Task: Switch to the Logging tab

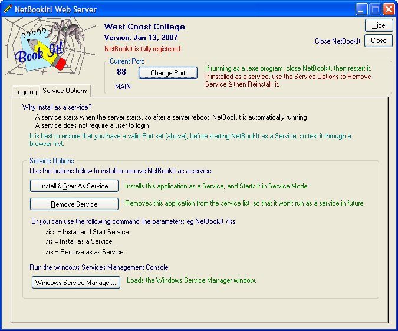Action: pos(25,91)
